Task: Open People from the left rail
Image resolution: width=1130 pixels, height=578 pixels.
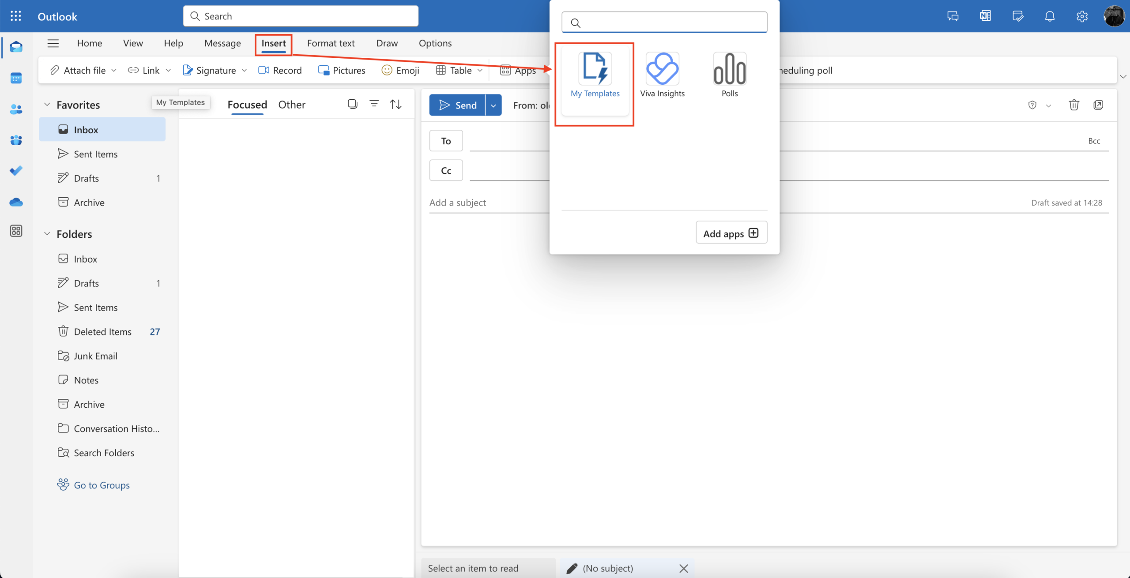Action: tap(16, 109)
